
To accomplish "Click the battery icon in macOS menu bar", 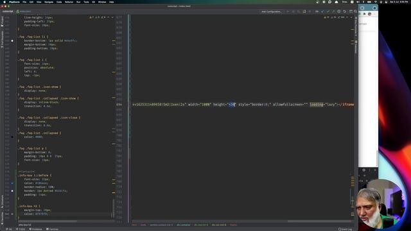I will point(369,2).
